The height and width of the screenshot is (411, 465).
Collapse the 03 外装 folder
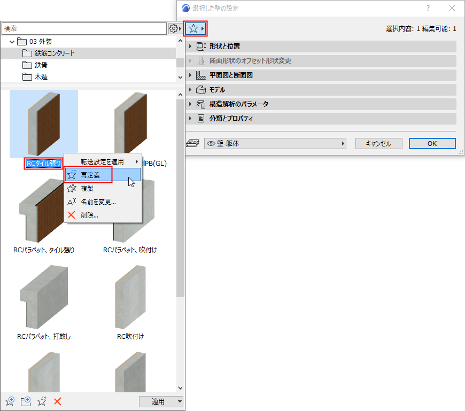12,42
